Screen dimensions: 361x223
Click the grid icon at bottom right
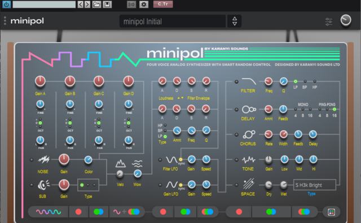click(332, 212)
